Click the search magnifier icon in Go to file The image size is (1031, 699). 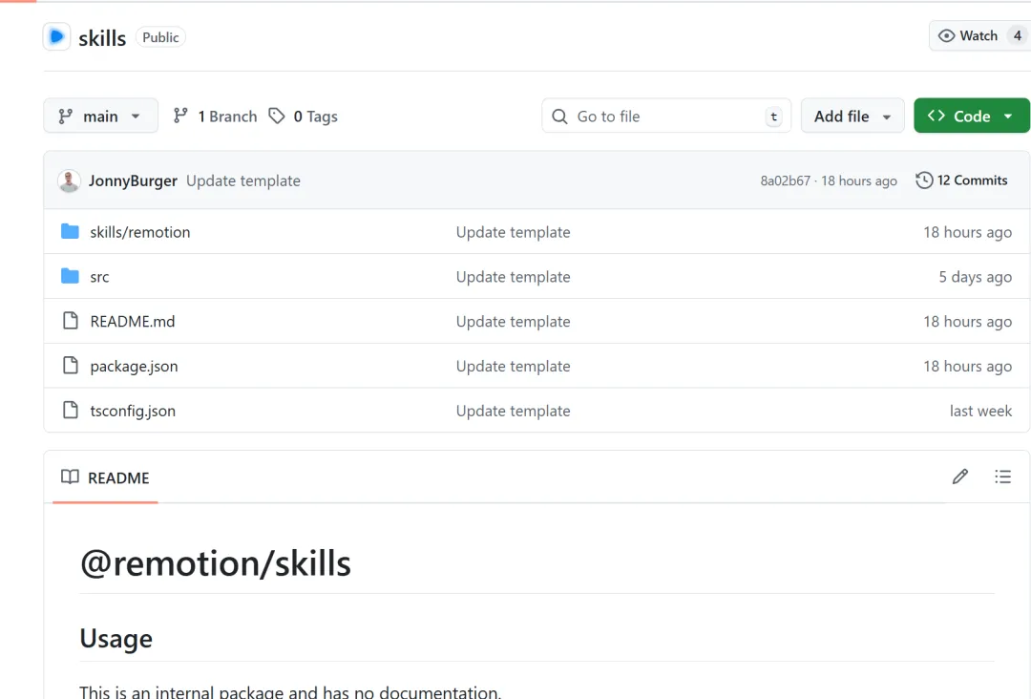[559, 116]
